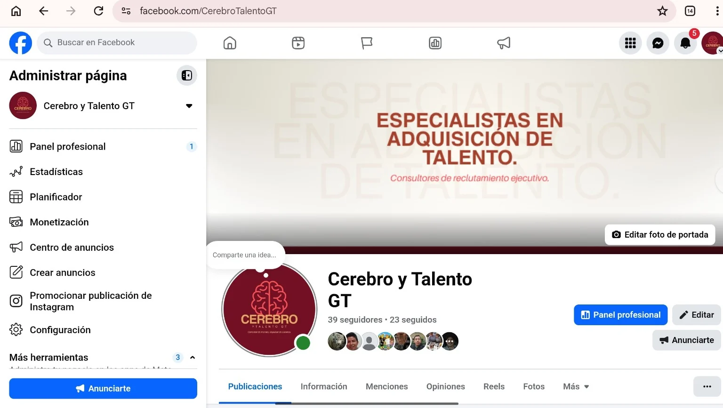Click the gray Anunciarte button under Editar
The height and width of the screenshot is (408, 723).
(687, 340)
